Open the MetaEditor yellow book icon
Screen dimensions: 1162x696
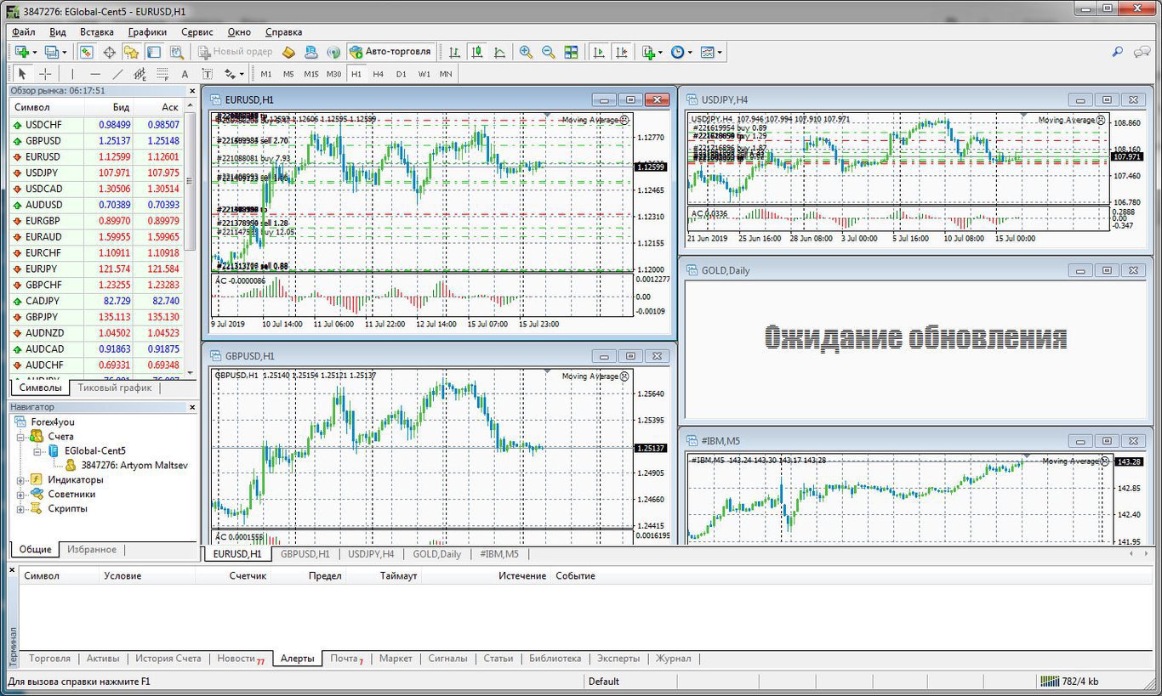coord(288,52)
